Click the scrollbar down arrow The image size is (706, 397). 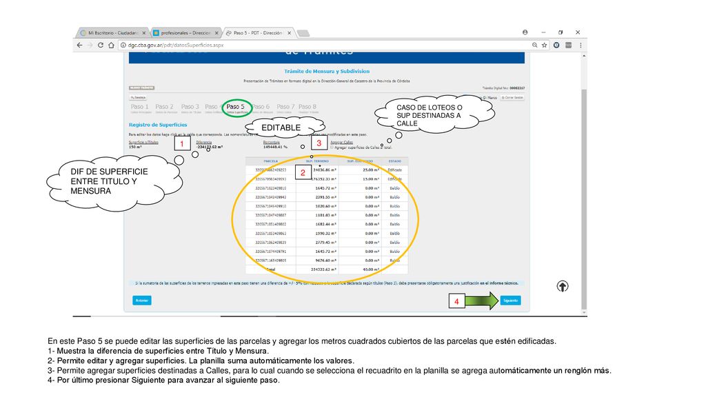point(584,312)
